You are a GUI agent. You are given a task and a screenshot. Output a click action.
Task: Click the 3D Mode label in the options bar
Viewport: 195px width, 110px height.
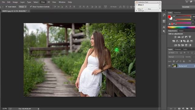coord(113,7)
